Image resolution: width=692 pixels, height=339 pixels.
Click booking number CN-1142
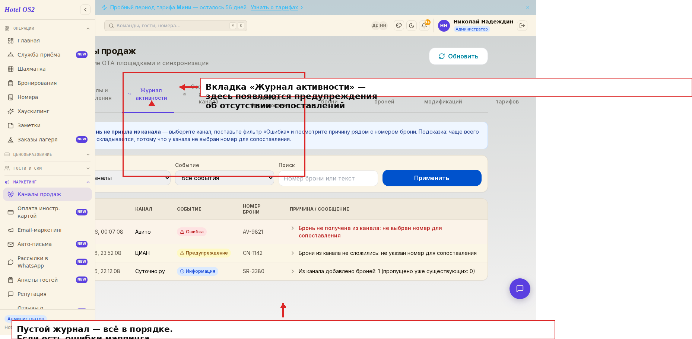pyautogui.click(x=253, y=253)
